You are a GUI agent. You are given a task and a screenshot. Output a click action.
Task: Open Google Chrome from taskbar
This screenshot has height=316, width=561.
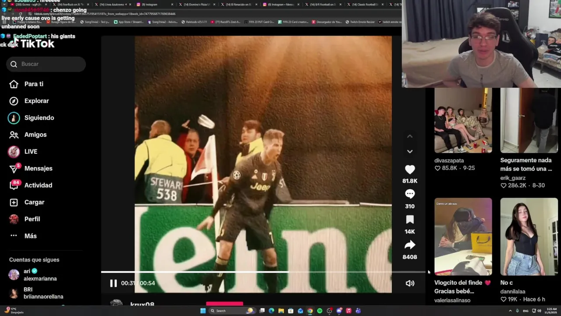[310, 311]
